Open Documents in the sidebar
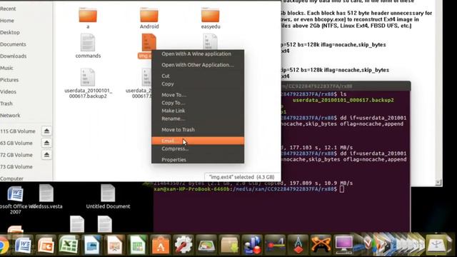 pyautogui.click(x=13, y=44)
